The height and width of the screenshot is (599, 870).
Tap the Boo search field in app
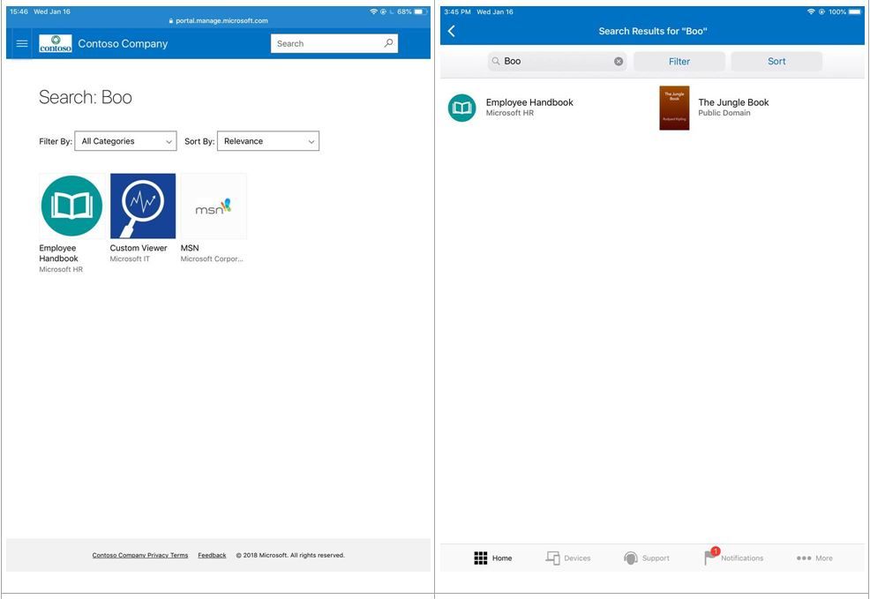click(x=557, y=61)
